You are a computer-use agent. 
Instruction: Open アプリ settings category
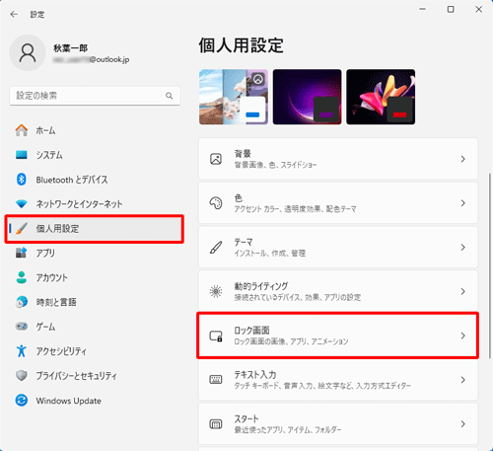pos(95,253)
